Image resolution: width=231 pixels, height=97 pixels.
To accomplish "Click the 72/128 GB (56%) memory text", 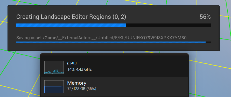I will (x=82, y=89).
